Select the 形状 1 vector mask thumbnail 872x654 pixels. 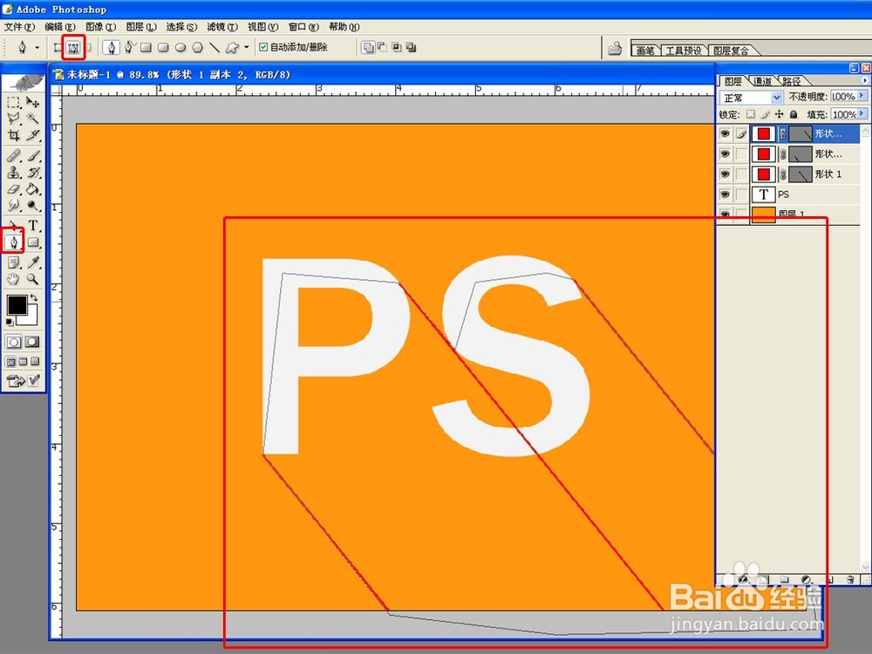tap(800, 174)
